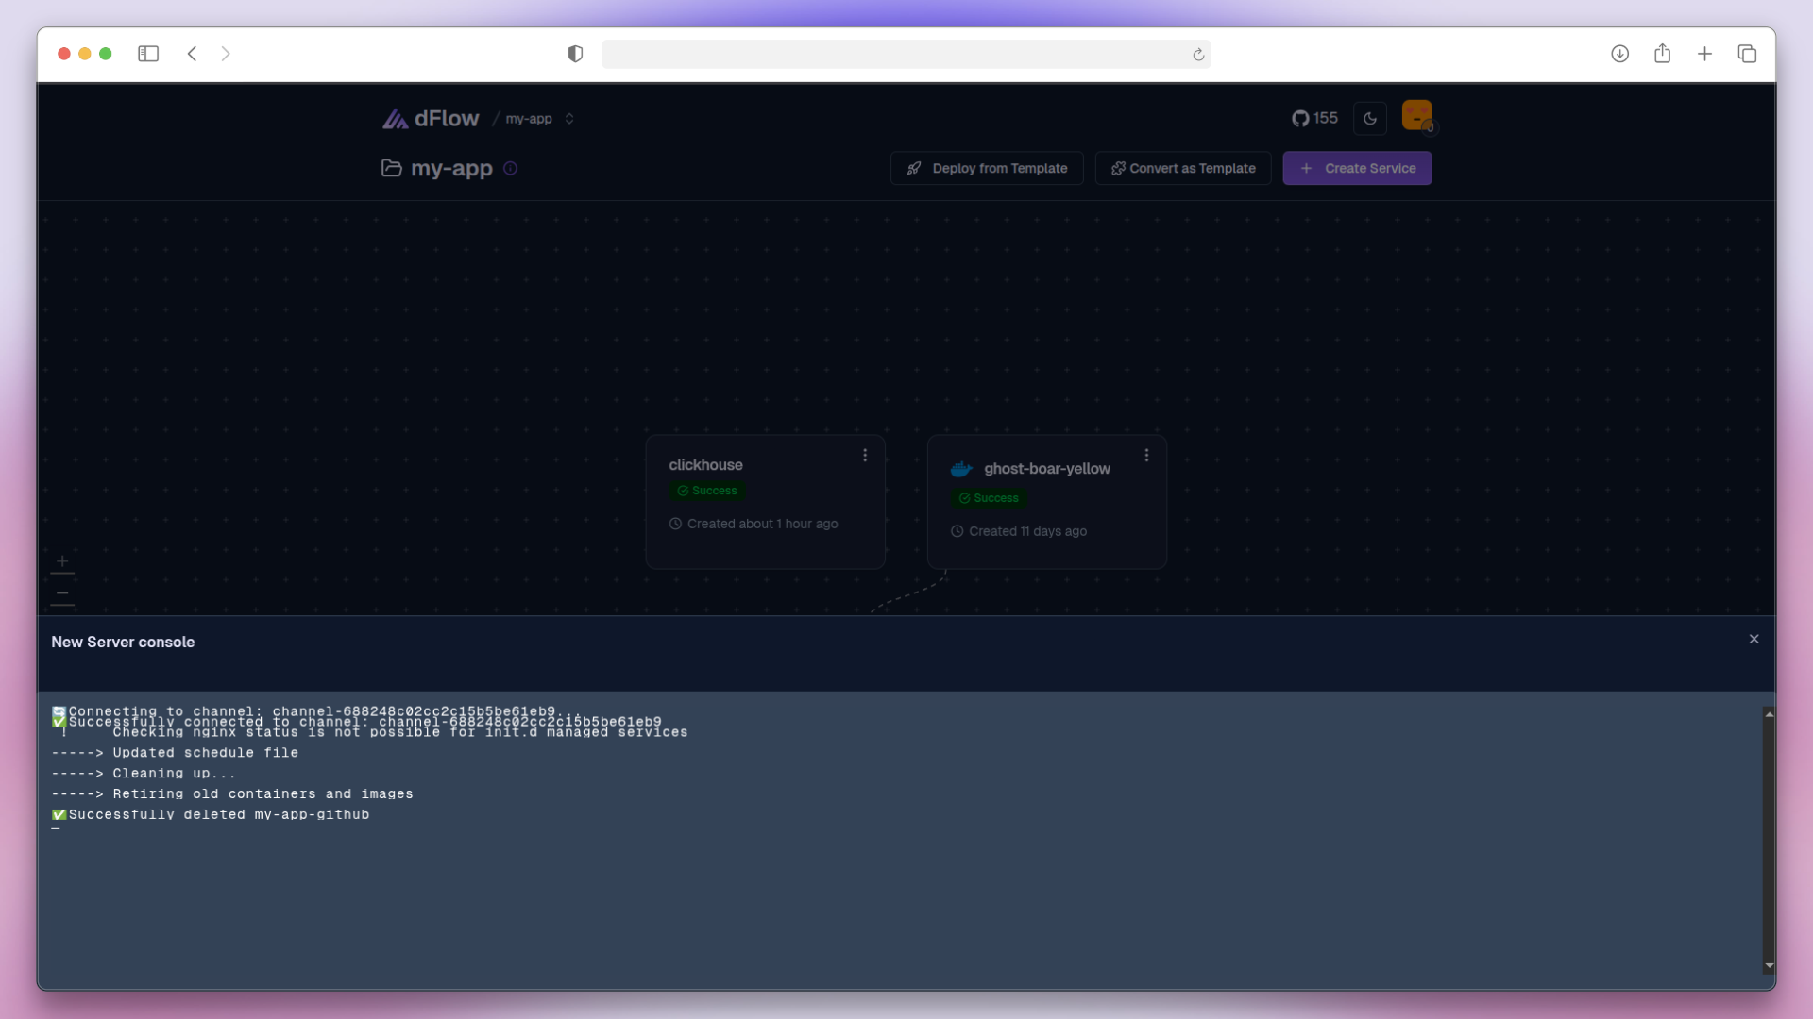Screen dimensions: 1813x1019
Task: Open the user avatar menu
Action: click(1416, 116)
